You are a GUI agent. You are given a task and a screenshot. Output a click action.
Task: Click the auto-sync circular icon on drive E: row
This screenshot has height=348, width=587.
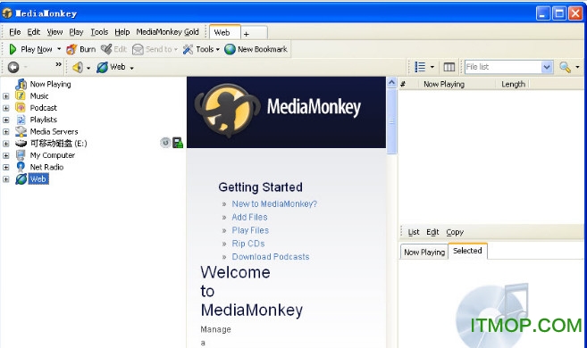165,143
